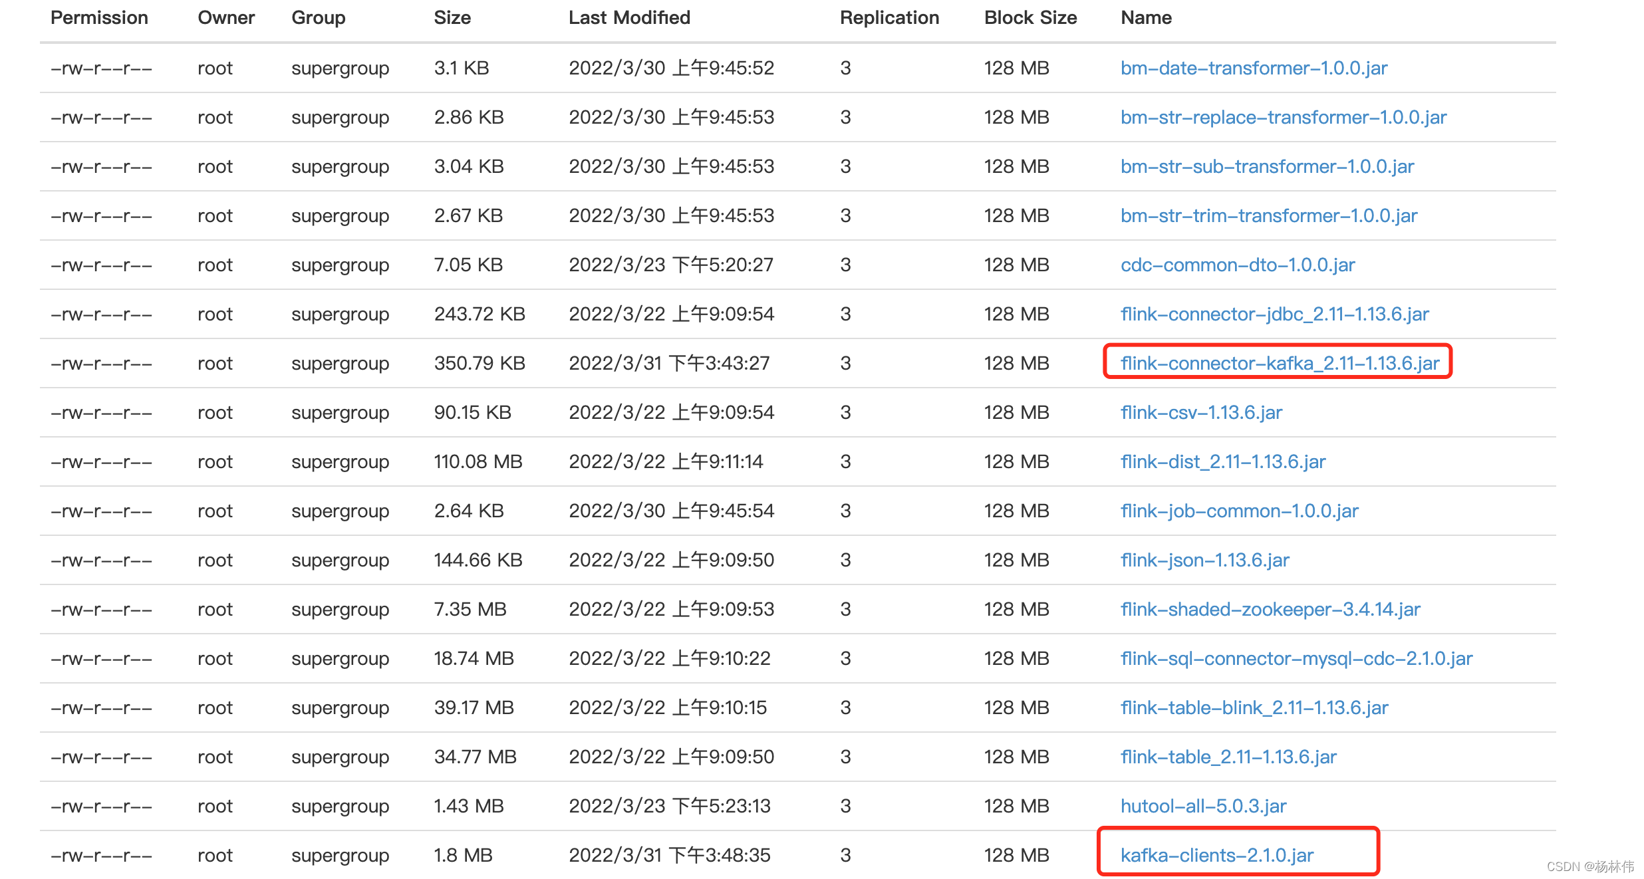Click the Name column header
Image resolution: width=1644 pixels, height=879 pixels.
1146,18
